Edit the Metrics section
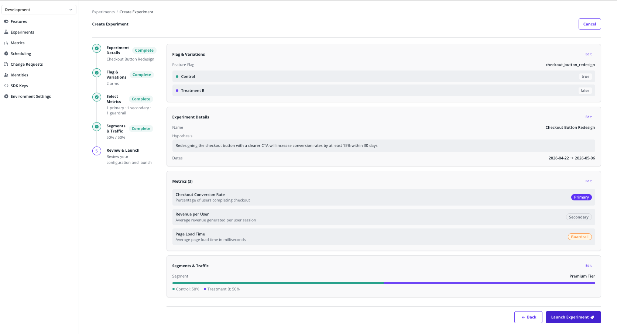 tap(588, 181)
